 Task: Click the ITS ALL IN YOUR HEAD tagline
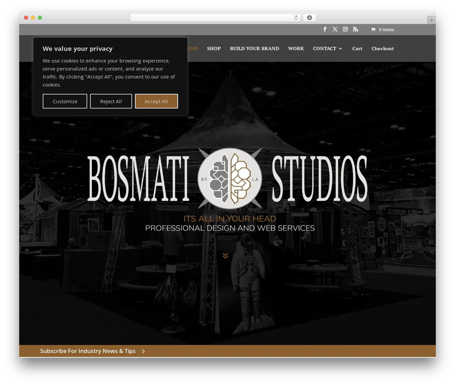[x=230, y=218]
